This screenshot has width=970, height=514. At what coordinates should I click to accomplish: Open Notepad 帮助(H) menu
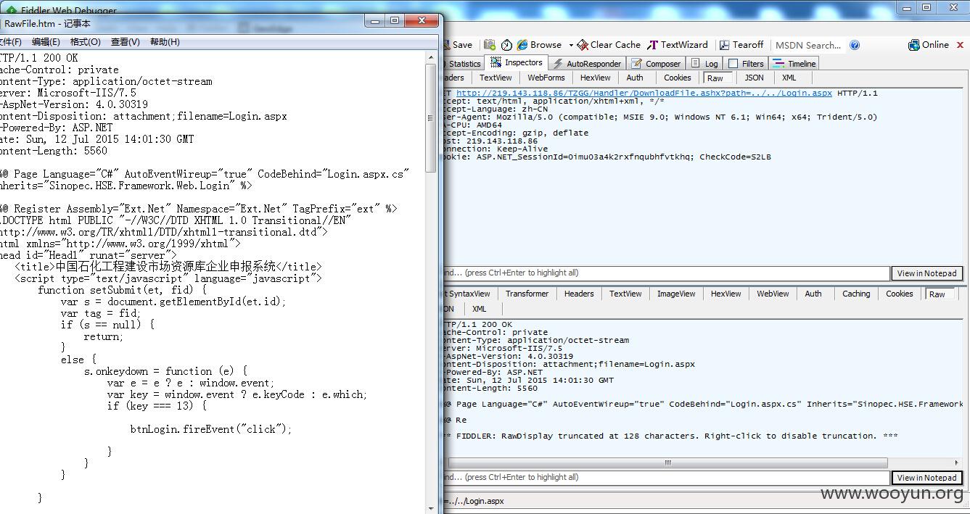coord(165,42)
